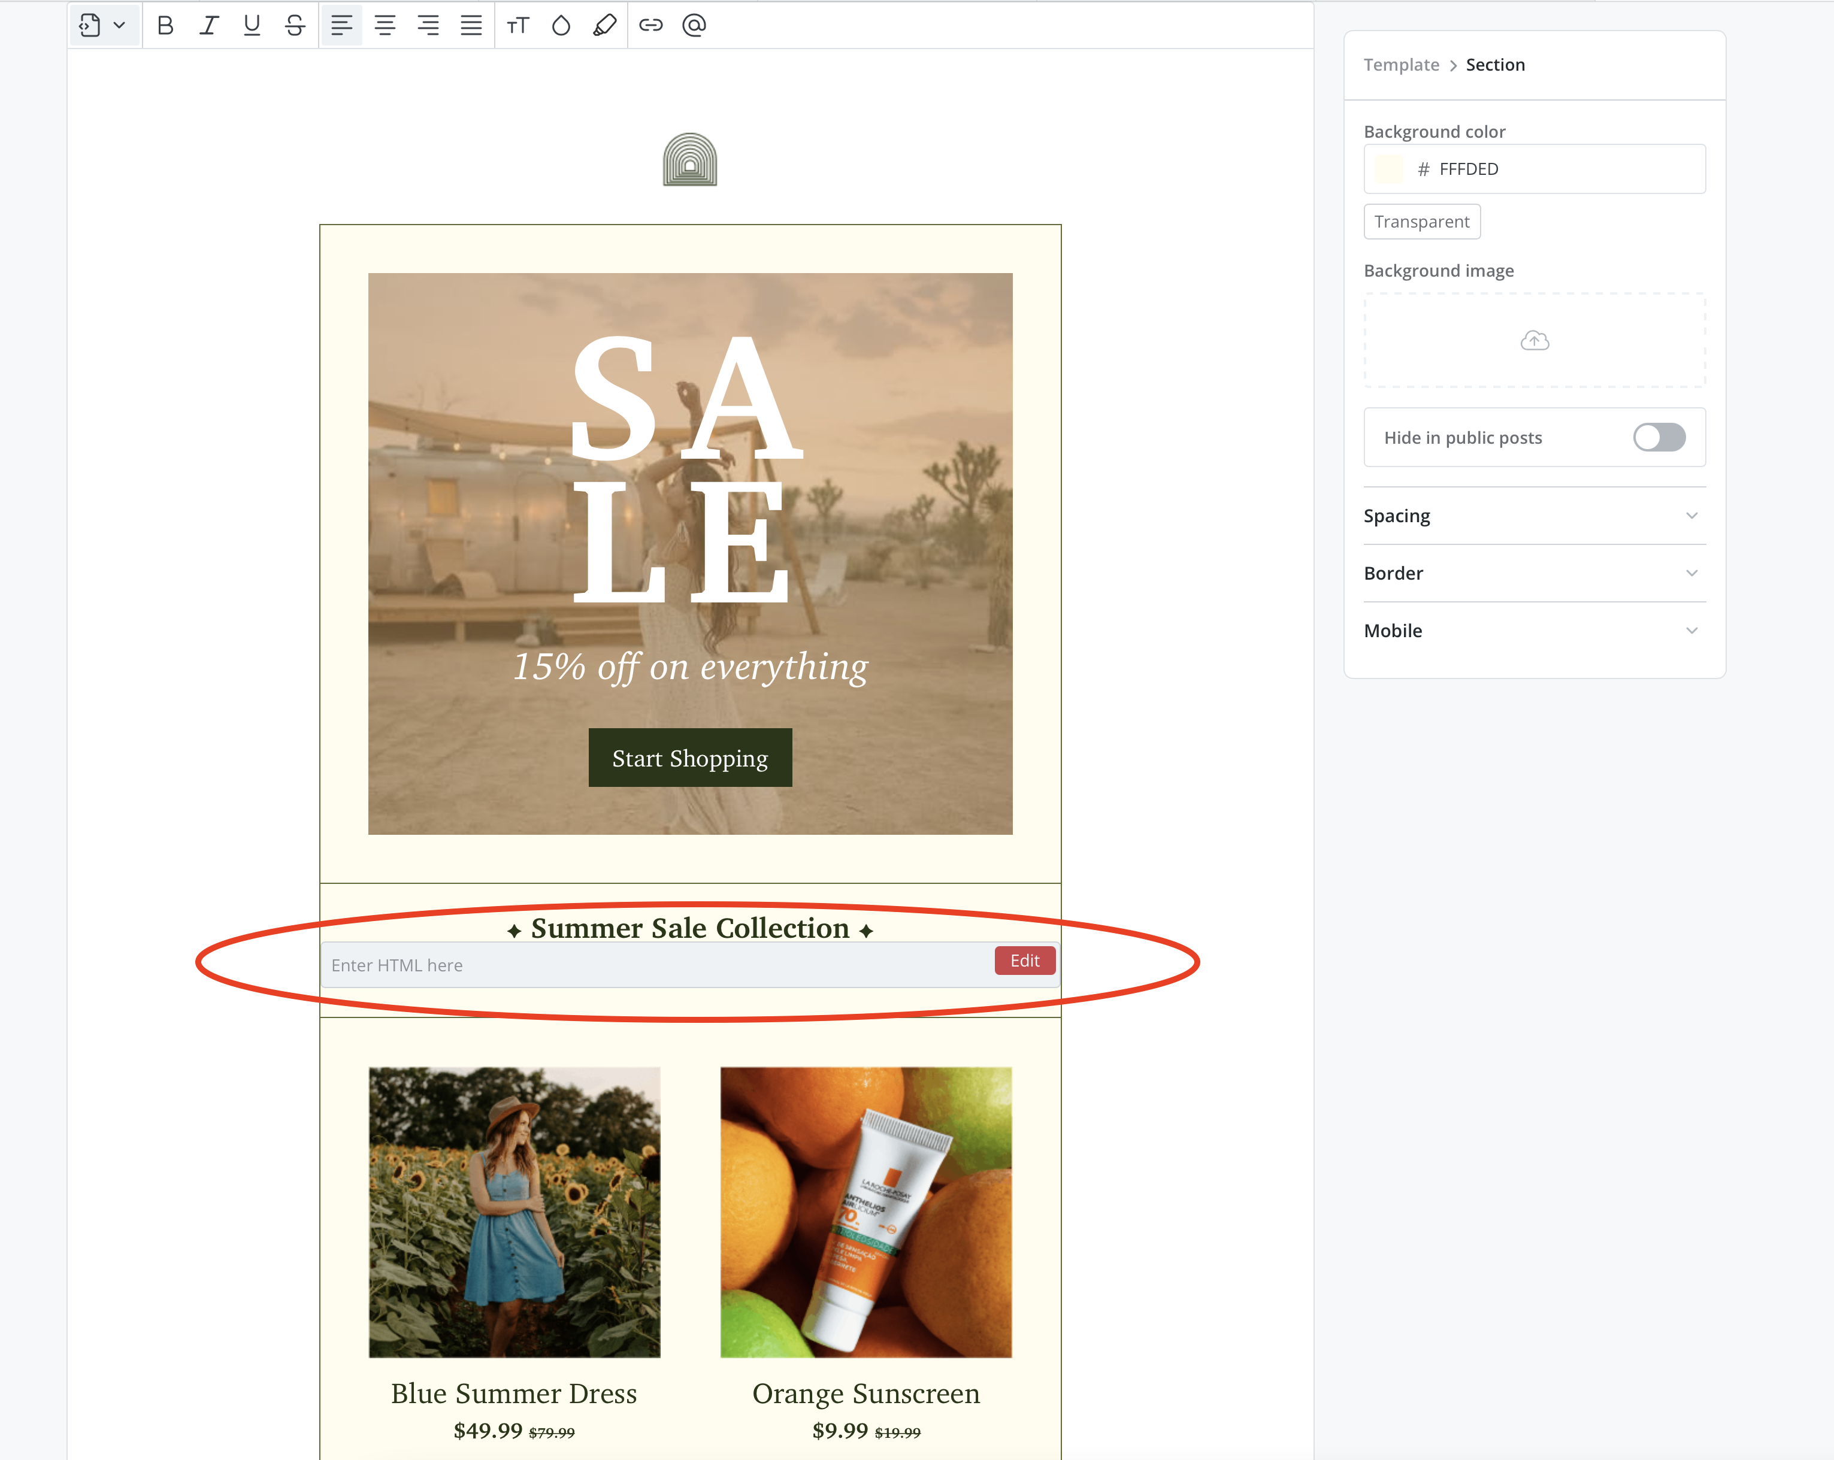The width and height of the screenshot is (1834, 1460).
Task: Click the Transparent button
Action: point(1421,222)
